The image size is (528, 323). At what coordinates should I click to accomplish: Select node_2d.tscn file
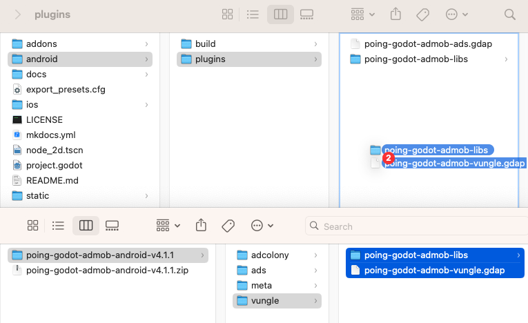(80, 150)
